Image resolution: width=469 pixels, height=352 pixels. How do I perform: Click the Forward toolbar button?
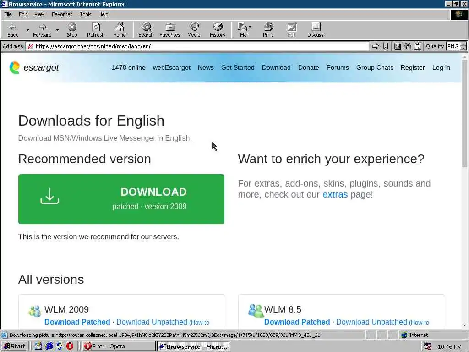point(42,30)
